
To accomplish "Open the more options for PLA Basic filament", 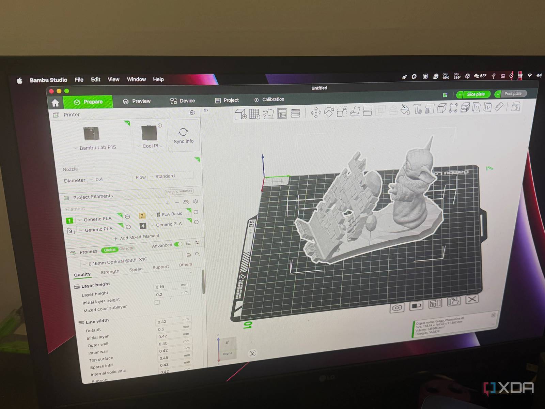I will [x=196, y=212].
